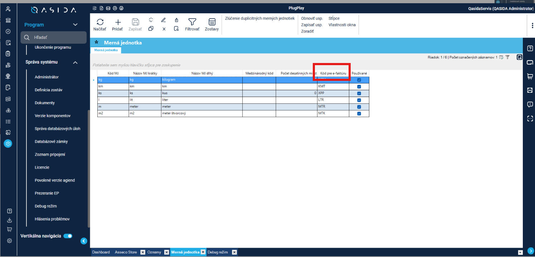
Task: Open the Filtrovať funnel icon
Action: (x=192, y=22)
